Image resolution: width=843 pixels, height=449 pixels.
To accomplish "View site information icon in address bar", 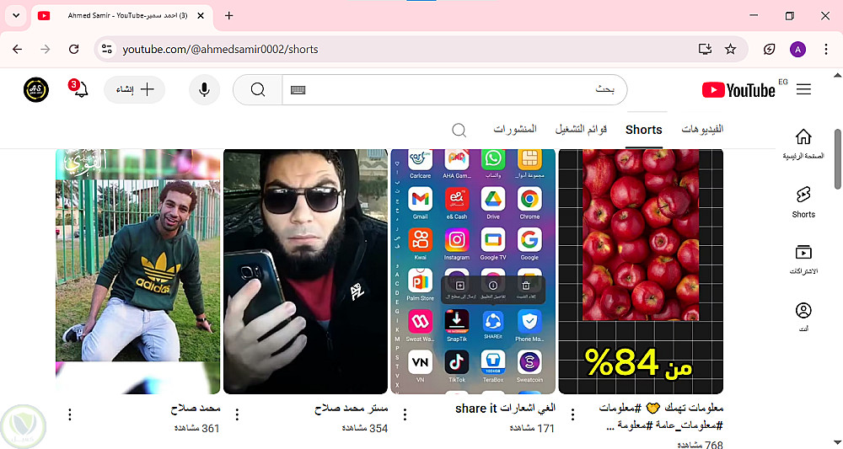I will pyautogui.click(x=107, y=50).
